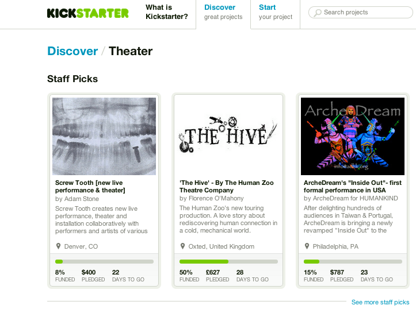The width and height of the screenshot is (416, 317).
Task: Click the Discover breadcrumb link
Action: (x=72, y=51)
